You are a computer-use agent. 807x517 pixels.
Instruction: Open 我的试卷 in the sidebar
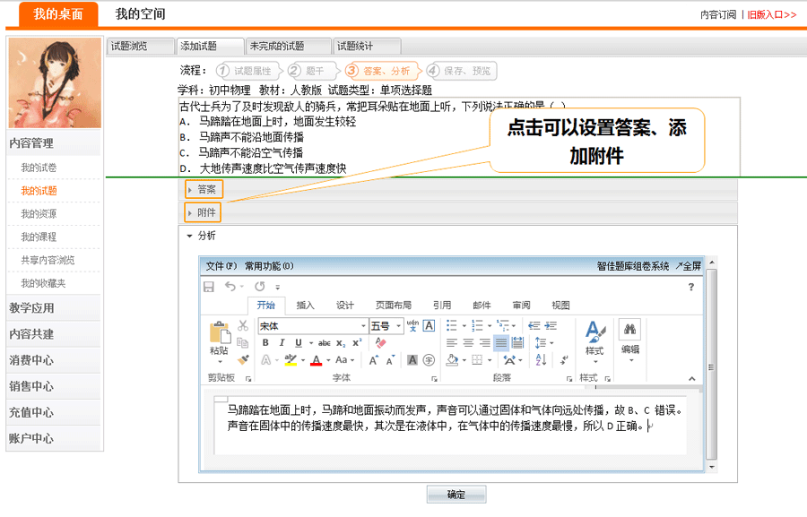[39, 168]
